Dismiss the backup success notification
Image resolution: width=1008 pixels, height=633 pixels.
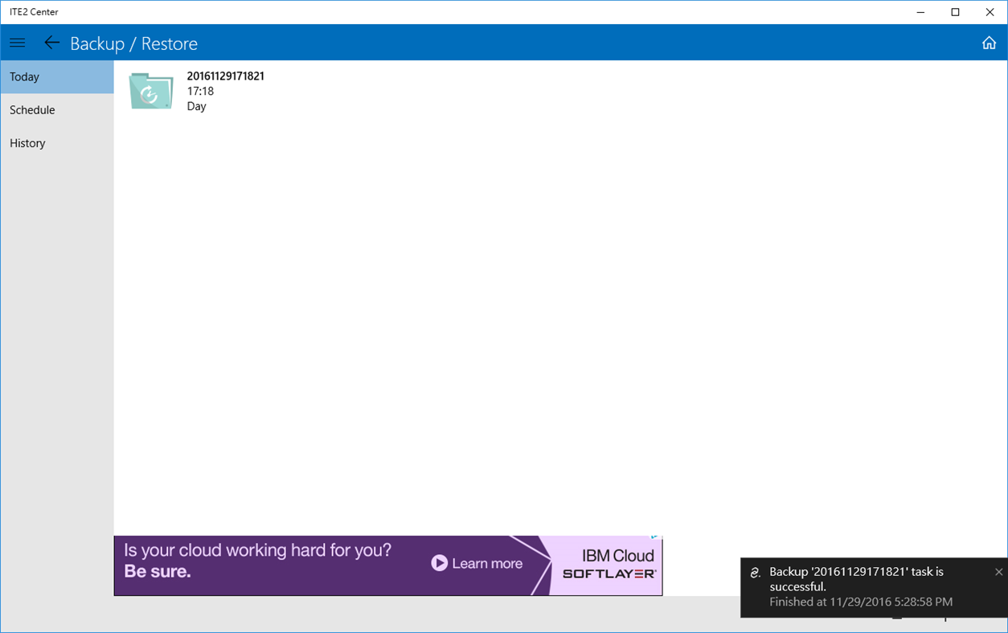[x=998, y=572]
